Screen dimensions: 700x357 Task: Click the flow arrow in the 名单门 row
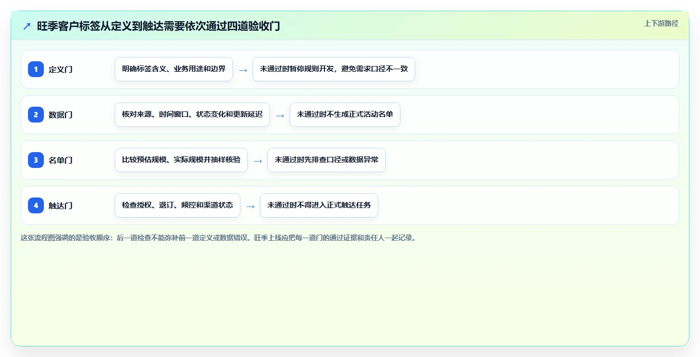click(258, 161)
